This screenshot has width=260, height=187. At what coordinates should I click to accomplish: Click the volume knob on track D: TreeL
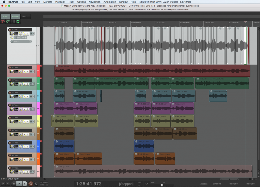tap(12, 34)
